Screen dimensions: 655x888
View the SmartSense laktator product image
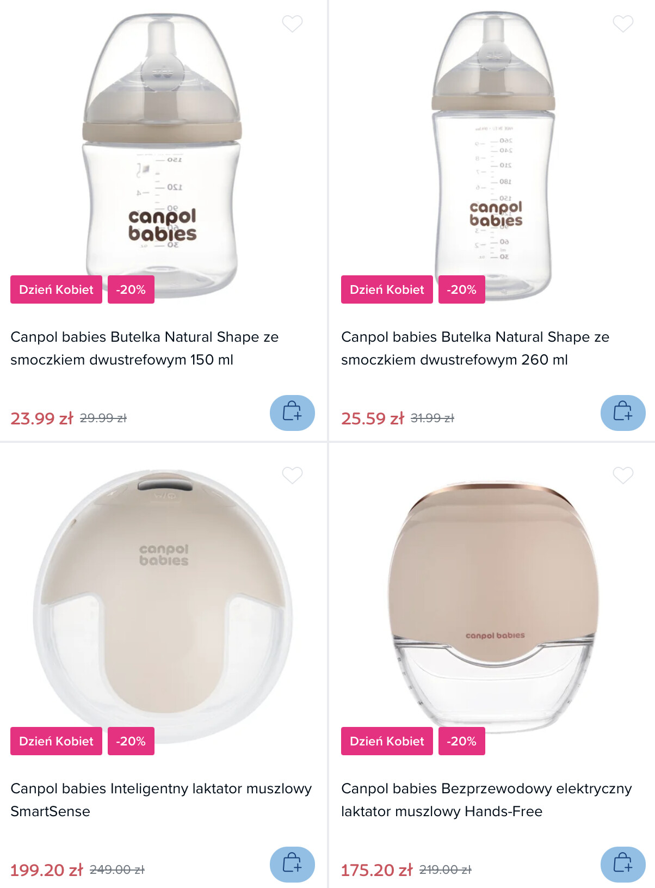pyautogui.click(x=163, y=605)
